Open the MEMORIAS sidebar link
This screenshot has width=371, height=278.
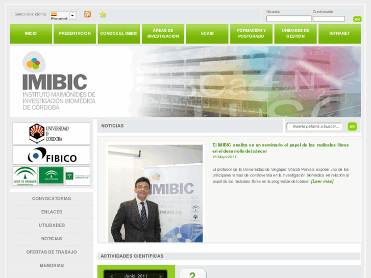coord(52,265)
